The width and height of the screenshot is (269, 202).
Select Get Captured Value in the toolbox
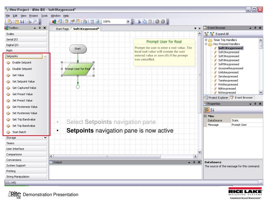[x=24, y=88]
